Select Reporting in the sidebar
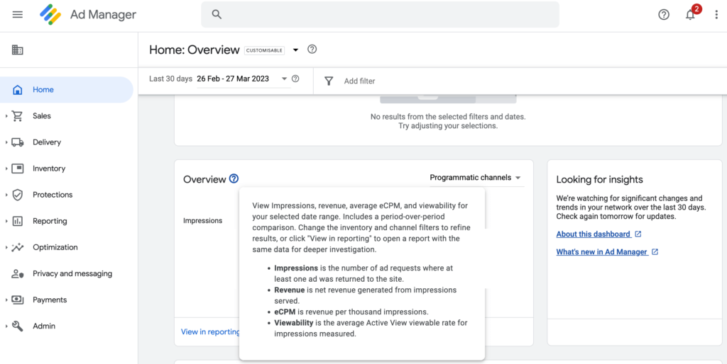The image size is (727, 364). (50, 221)
